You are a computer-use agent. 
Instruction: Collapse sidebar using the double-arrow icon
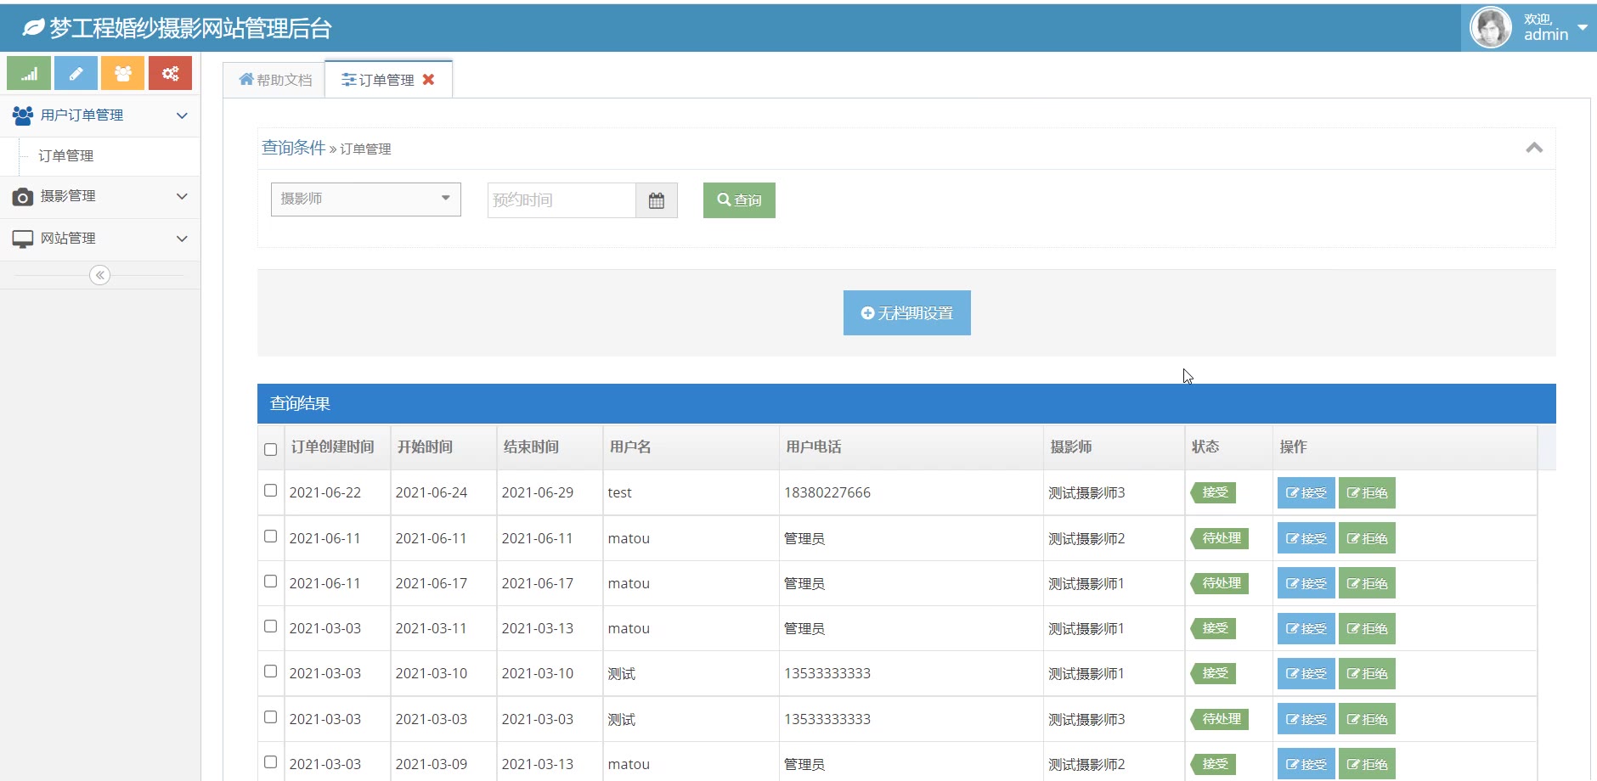99,275
